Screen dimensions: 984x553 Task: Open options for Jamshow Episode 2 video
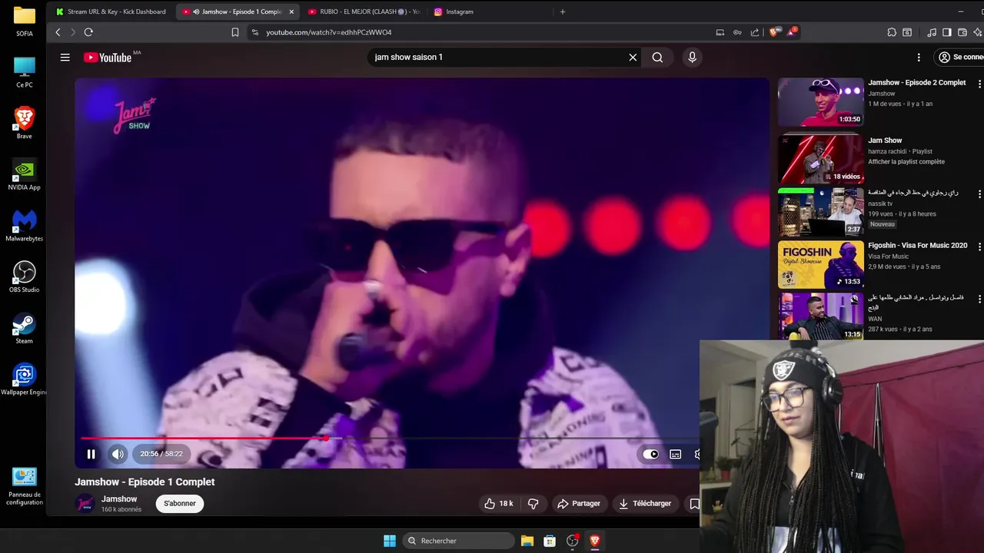click(979, 83)
